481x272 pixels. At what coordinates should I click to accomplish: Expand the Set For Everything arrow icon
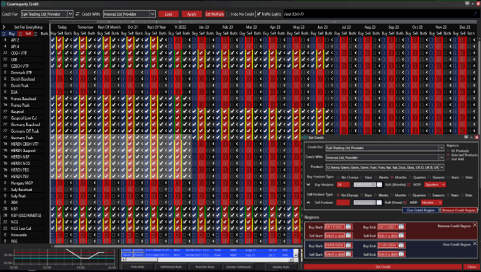4,27
